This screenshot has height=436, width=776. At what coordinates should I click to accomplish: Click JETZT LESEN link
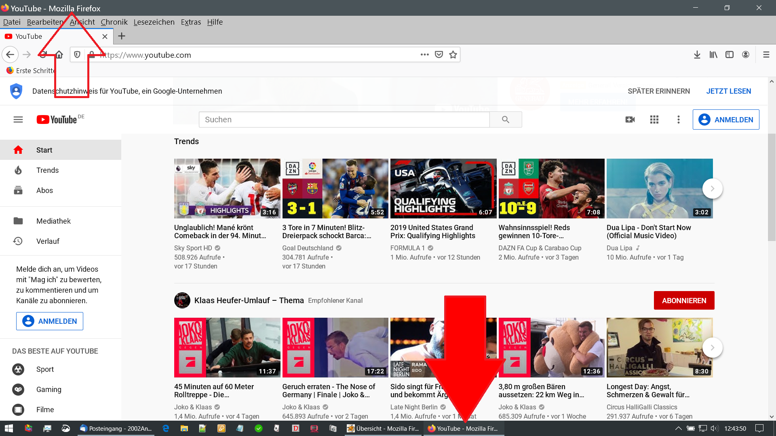click(x=729, y=91)
